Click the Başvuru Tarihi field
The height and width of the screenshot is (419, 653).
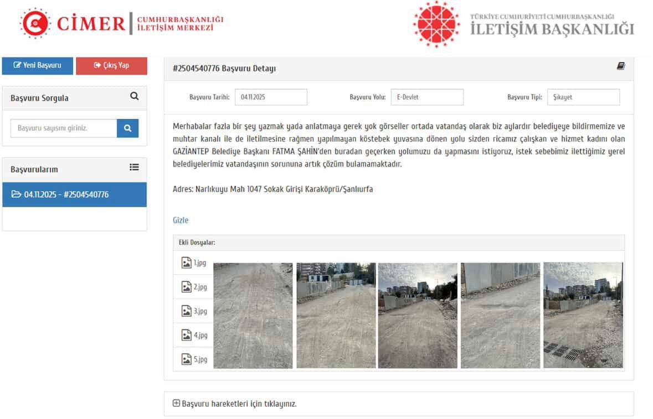pos(271,97)
